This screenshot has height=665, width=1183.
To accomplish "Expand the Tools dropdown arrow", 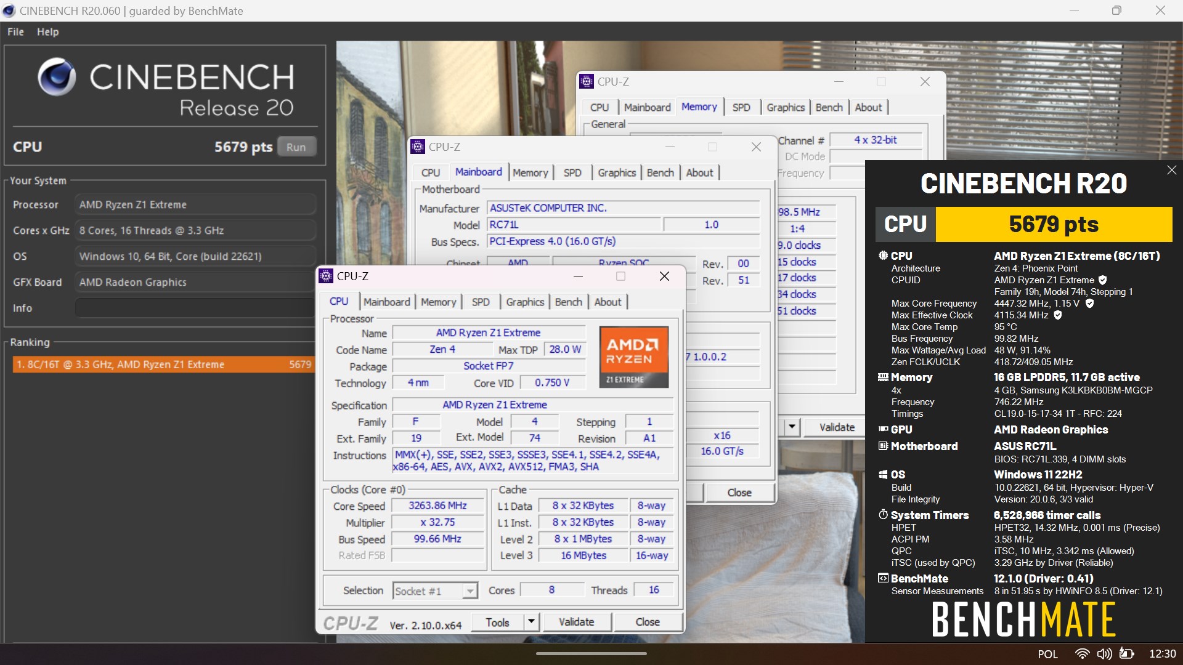I will click(x=531, y=622).
